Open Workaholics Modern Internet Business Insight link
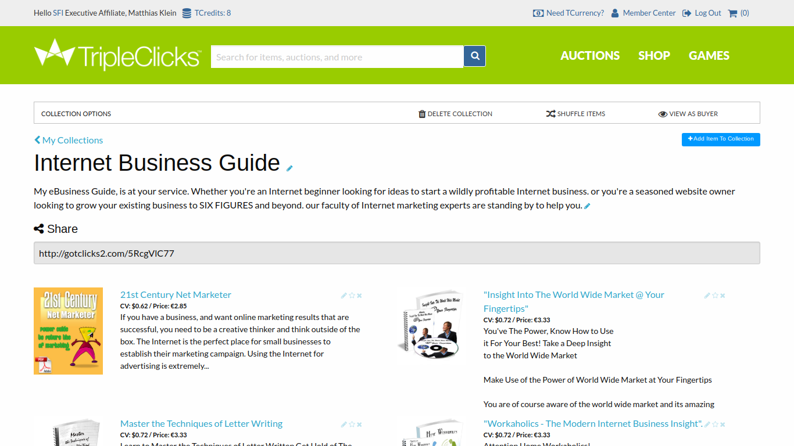 click(x=593, y=423)
